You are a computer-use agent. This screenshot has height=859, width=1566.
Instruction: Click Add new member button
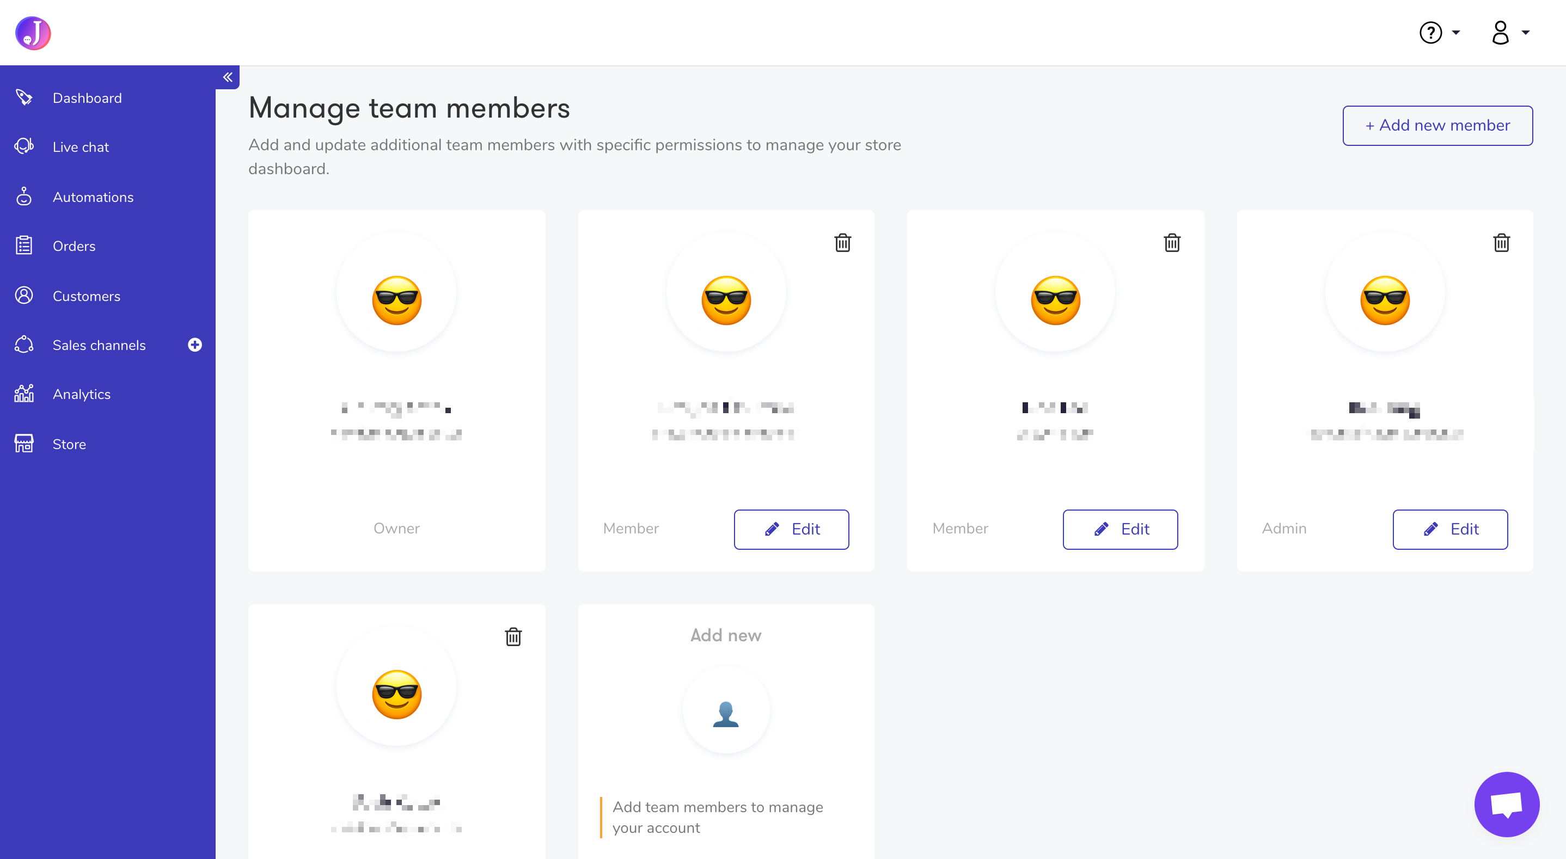1437,126
